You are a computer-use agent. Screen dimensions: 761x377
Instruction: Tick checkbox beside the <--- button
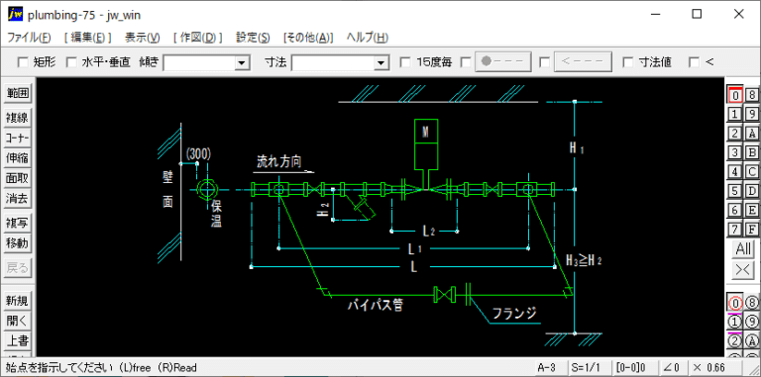[545, 62]
